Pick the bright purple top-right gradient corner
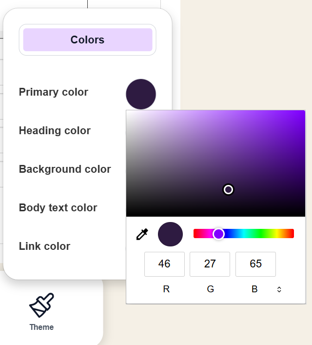This screenshot has width=312, height=345. [303, 112]
